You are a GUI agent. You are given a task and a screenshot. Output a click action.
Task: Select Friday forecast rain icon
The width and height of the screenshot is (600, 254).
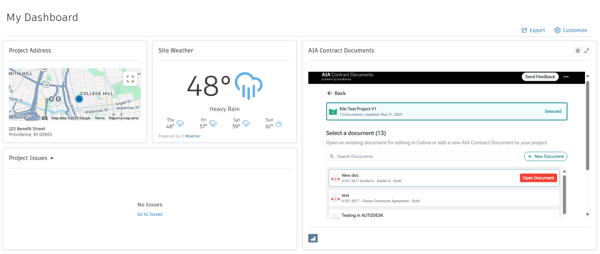213,123
